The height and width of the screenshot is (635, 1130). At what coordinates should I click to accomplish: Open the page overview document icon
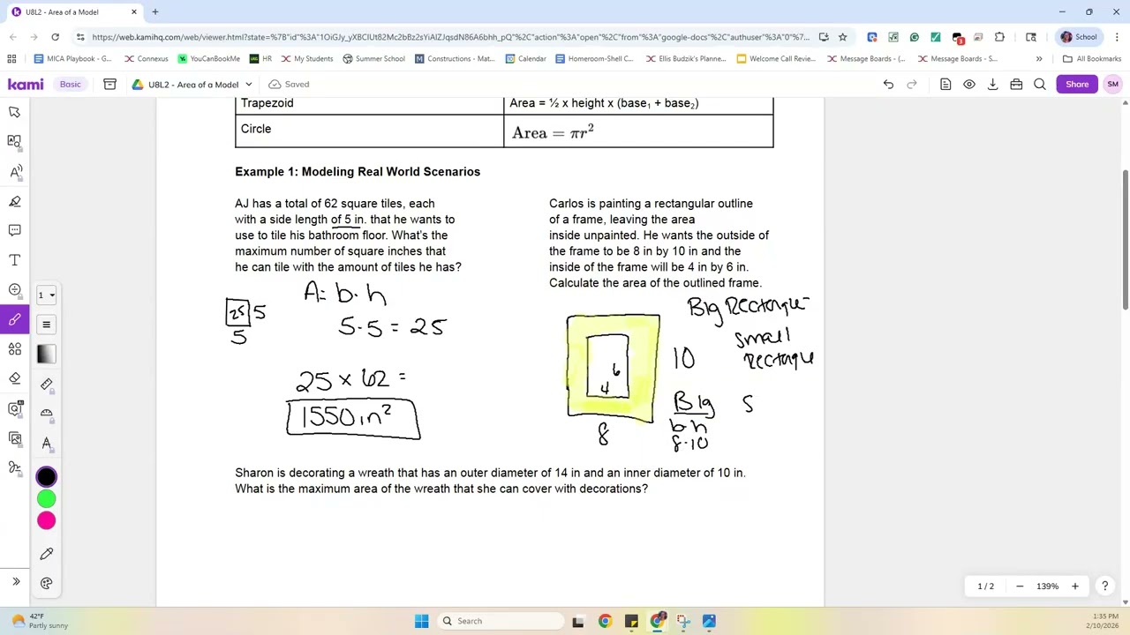click(x=945, y=84)
